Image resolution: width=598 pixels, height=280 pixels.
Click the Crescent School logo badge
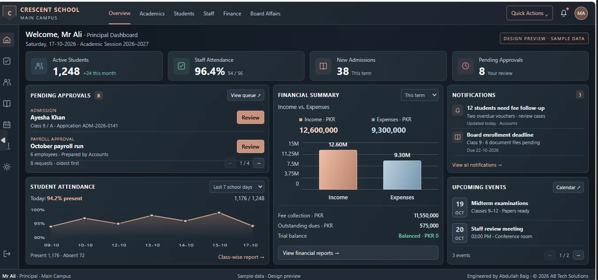tap(10, 13)
